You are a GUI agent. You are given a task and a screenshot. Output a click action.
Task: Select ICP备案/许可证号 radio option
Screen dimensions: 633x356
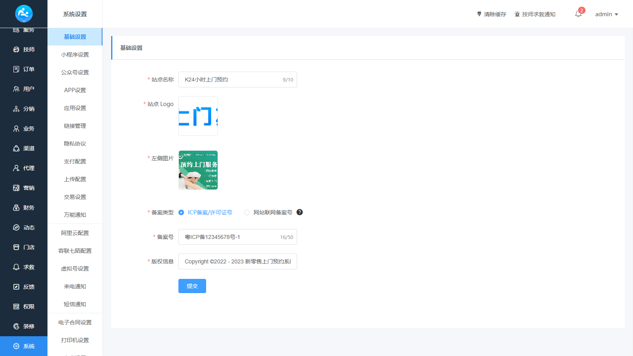181,212
